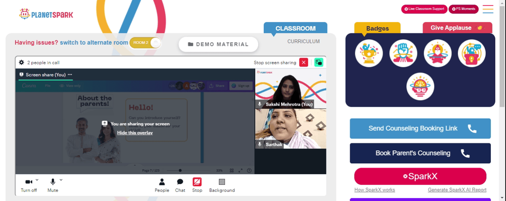Click Canva help question mark icon
Screen dimensions: 506x201
click(x=249, y=170)
